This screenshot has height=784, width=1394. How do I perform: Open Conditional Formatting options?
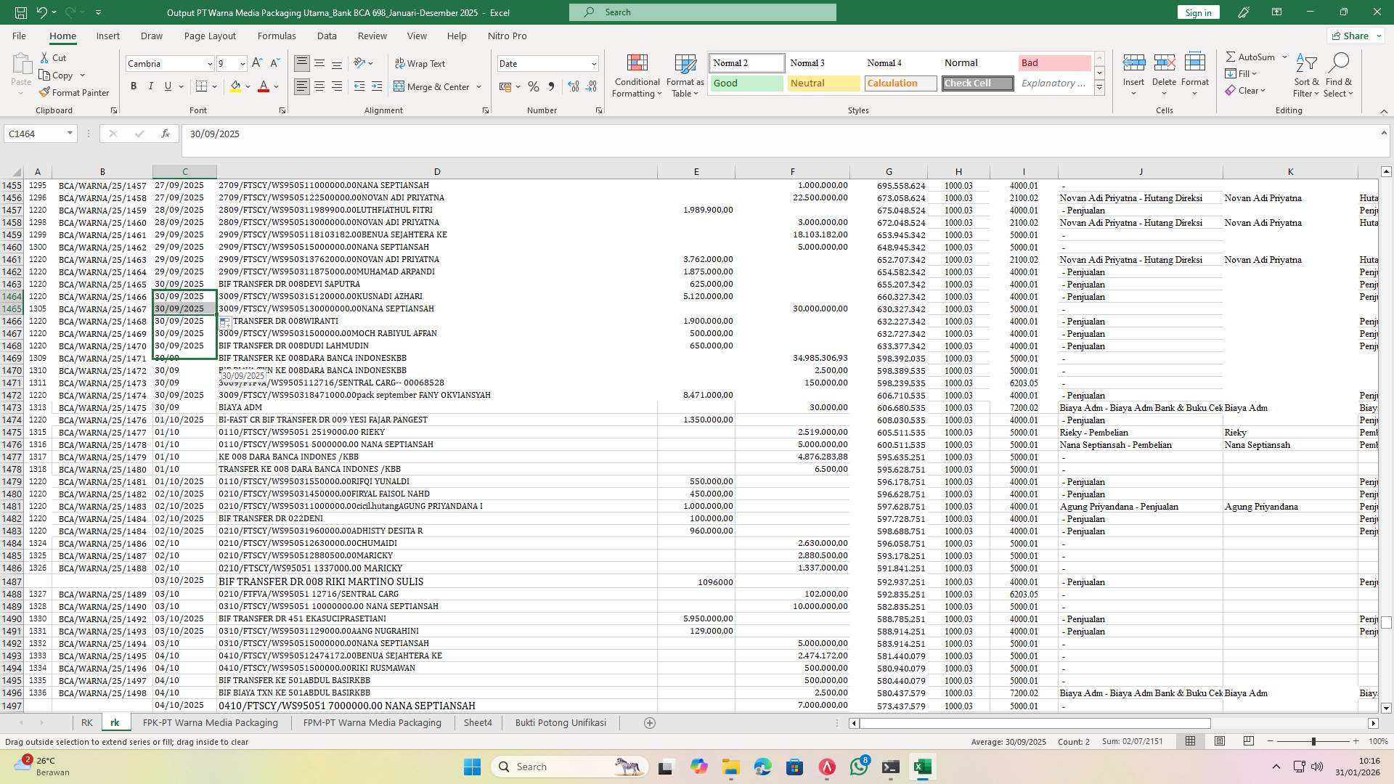[x=637, y=75]
